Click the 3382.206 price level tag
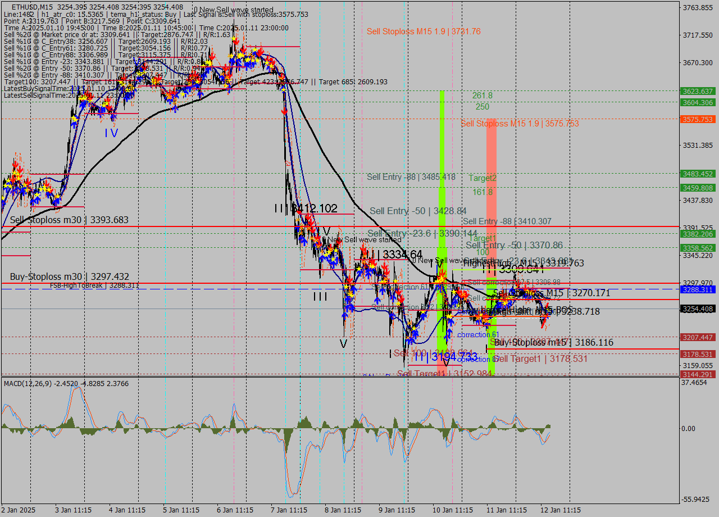 [698, 234]
